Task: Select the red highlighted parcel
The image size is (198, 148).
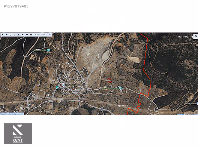Action: pyautogui.click(x=109, y=80)
